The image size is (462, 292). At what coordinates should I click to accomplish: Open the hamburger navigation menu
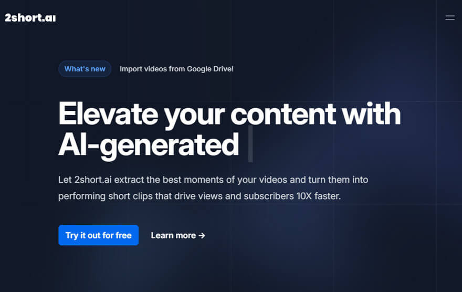[x=449, y=18]
